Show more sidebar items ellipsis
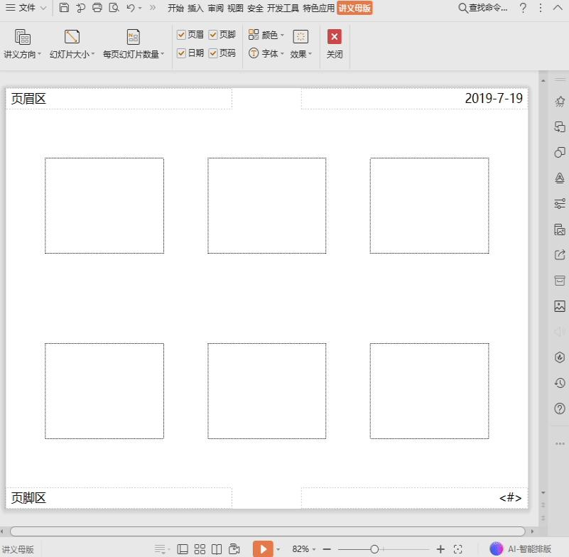The image size is (569, 557). point(560,443)
